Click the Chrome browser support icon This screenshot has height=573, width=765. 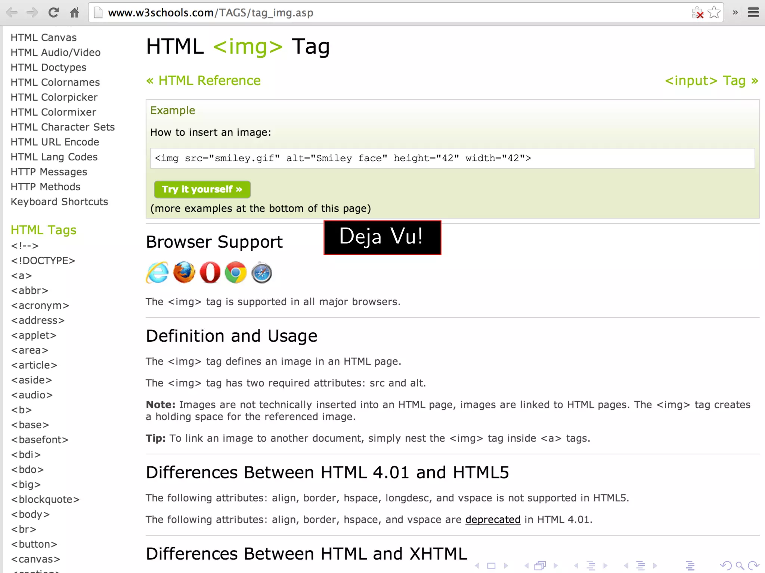pos(236,272)
